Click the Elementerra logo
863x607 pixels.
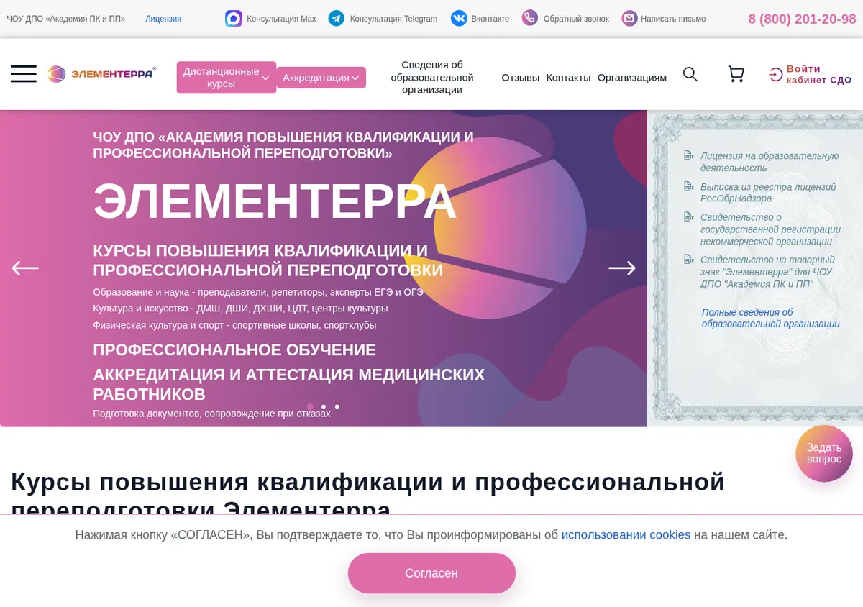101,73
